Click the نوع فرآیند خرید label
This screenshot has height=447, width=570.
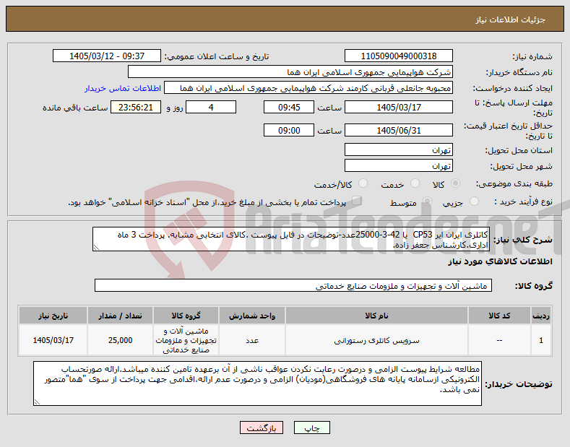(x=523, y=201)
